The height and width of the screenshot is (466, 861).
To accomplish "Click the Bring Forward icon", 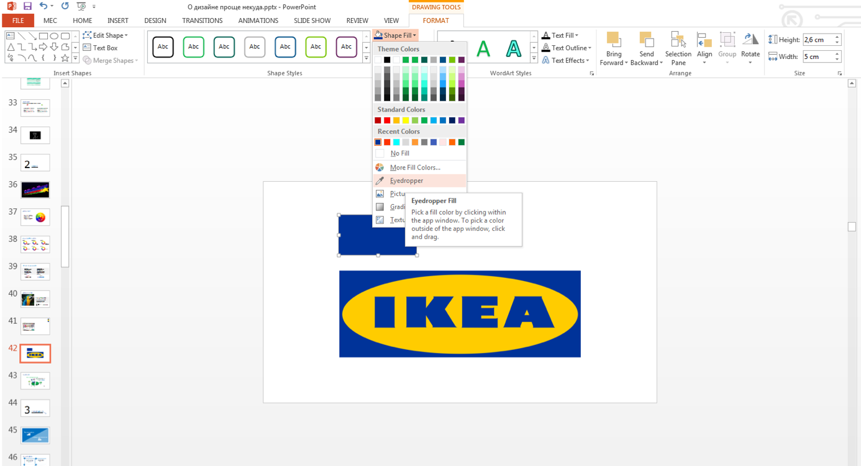I will [614, 40].
